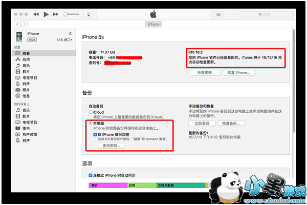Select the 本电脑 backup radio button
Screen dimensions: 307x205
point(91,123)
